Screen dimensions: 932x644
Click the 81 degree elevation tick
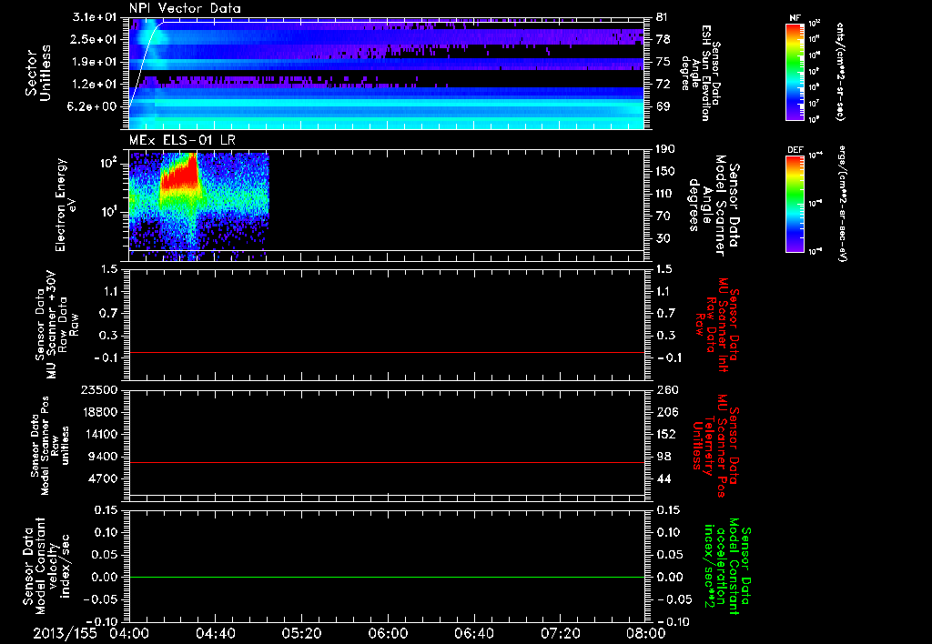coord(663,16)
